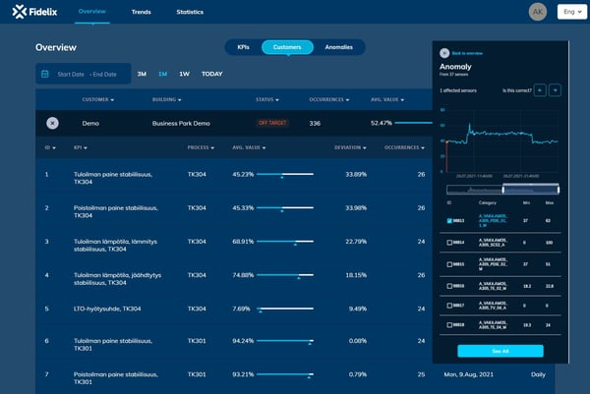This screenshot has width=590, height=394.
Task: Adjust the chart time range slider
Action: coord(501,189)
